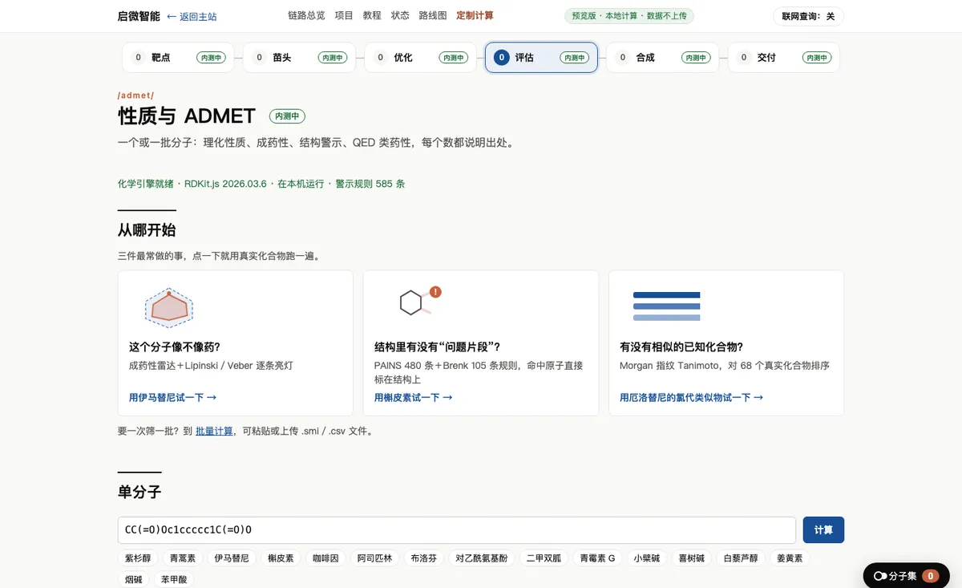Screen dimensions: 962x588
Task: Click the 结构里有没有“问题片段”? card heading
Action: tap(438, 347)
